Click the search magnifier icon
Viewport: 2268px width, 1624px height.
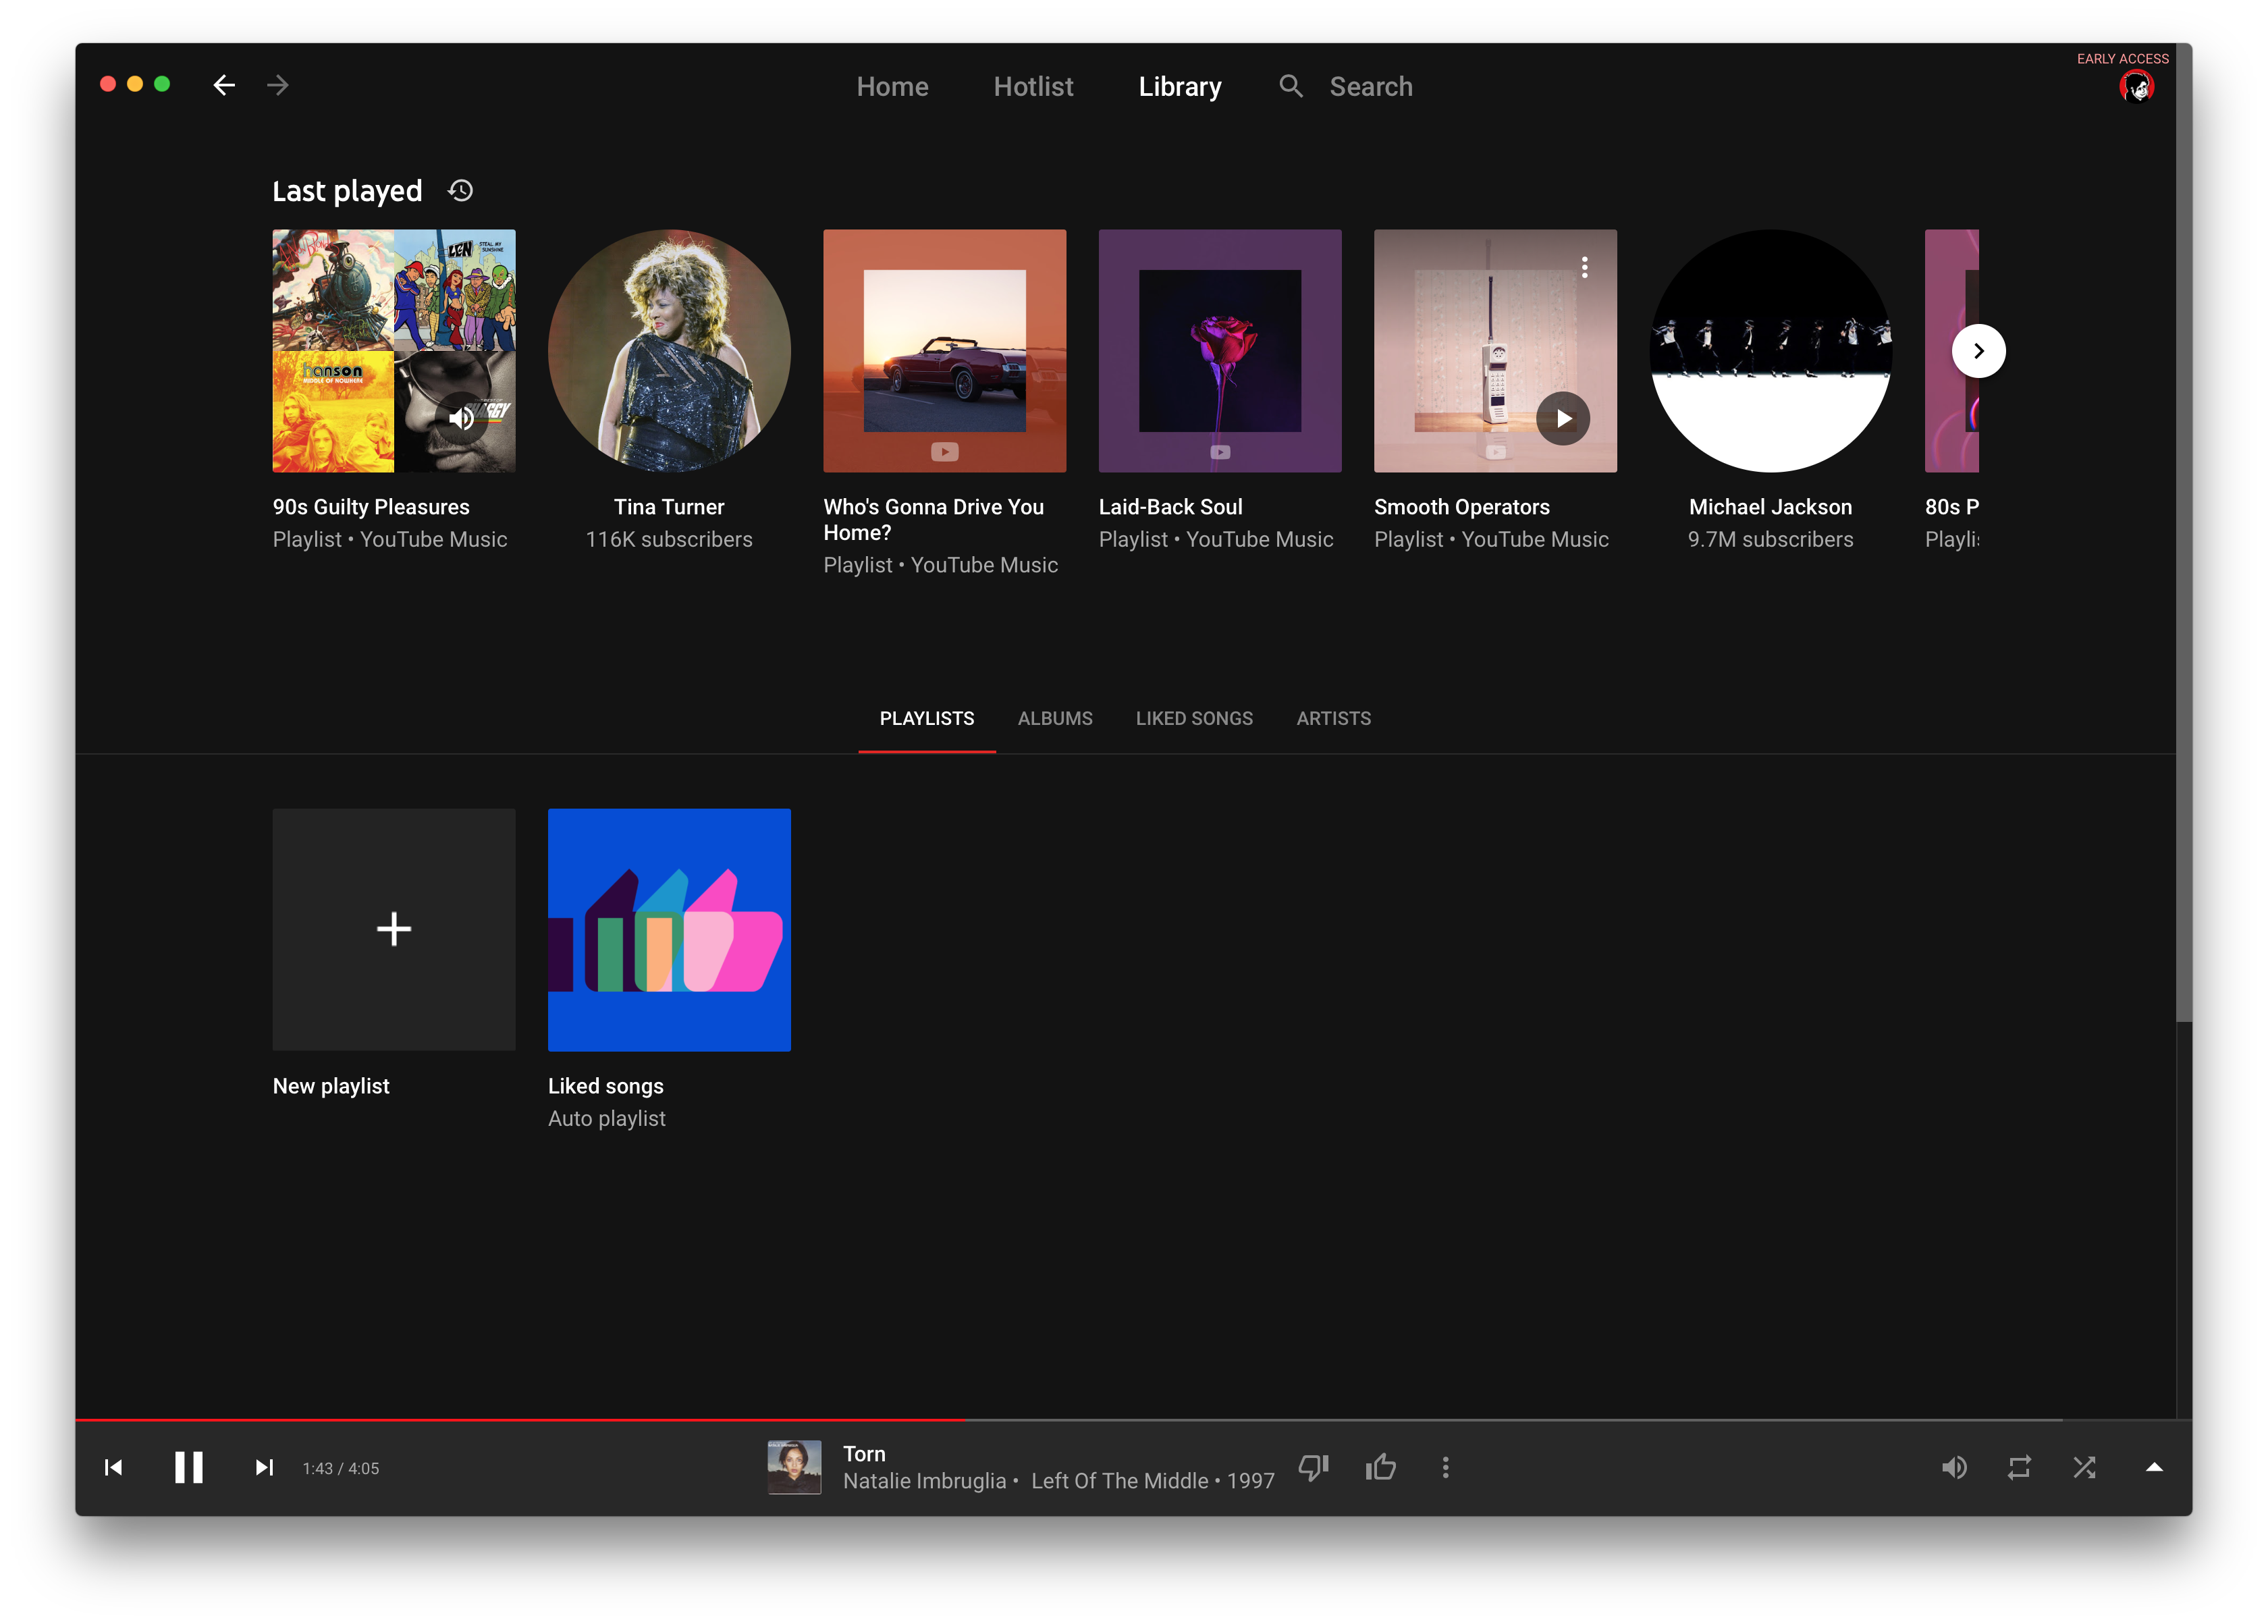[x=1290, y=86]
